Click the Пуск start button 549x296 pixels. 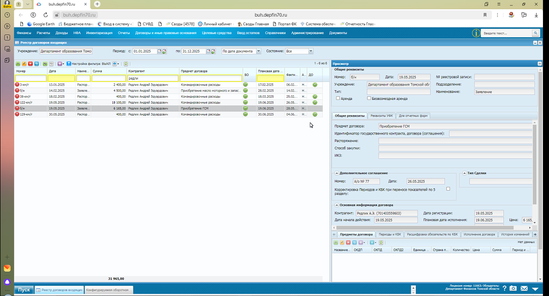(x=24, y=290)
